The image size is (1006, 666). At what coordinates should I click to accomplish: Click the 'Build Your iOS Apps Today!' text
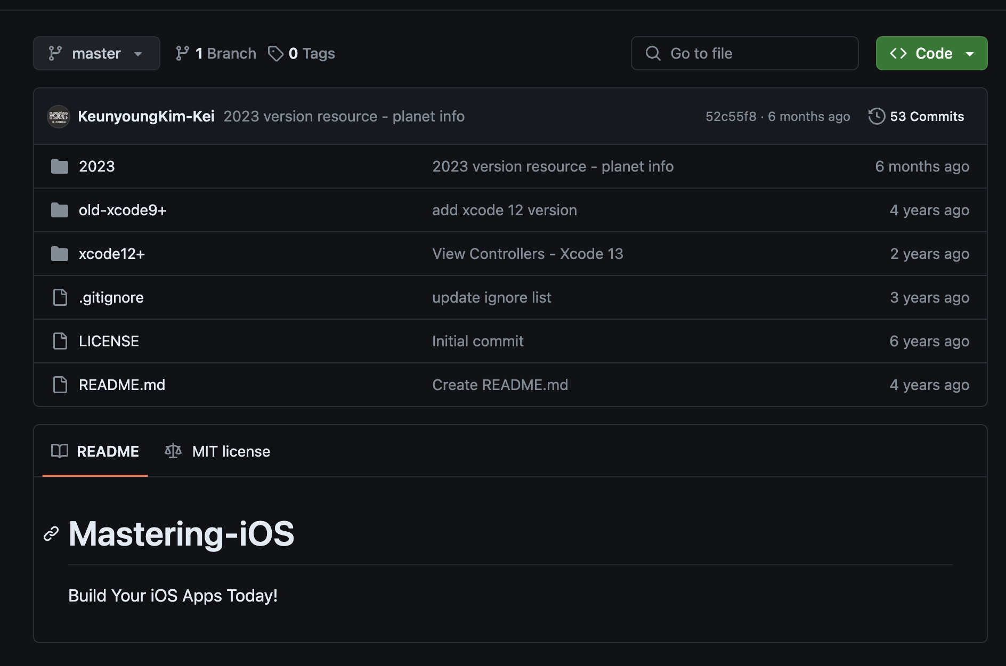173,596
